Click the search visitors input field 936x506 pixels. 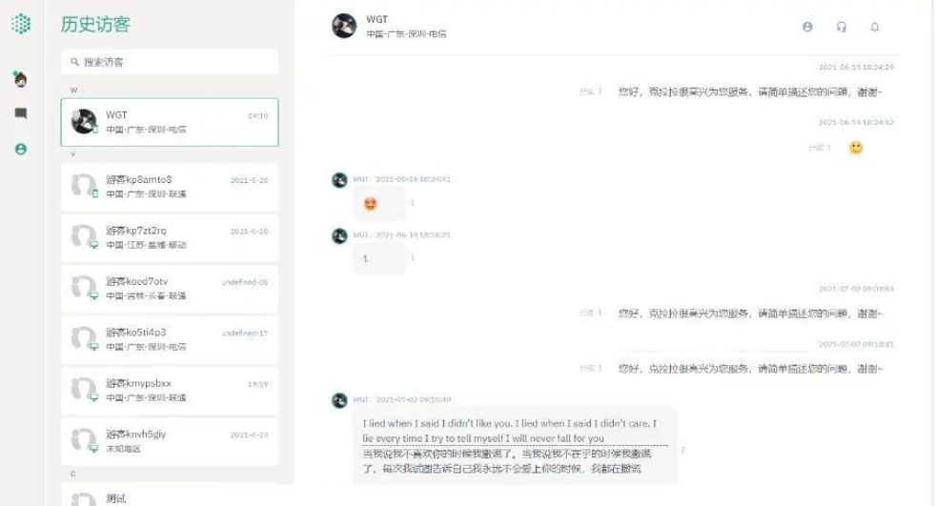(170, 61)
